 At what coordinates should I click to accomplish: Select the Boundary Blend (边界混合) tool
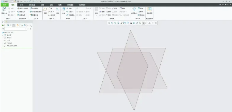pyautogui.click(x=134, y=11)
